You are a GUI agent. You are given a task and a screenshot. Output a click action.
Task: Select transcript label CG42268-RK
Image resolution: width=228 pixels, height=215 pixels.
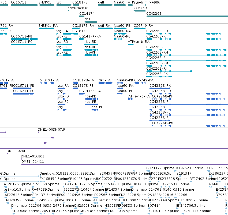157,74
